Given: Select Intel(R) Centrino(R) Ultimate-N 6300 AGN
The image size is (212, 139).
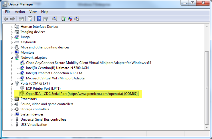Looking at the screenshot, I should point(57,68).
